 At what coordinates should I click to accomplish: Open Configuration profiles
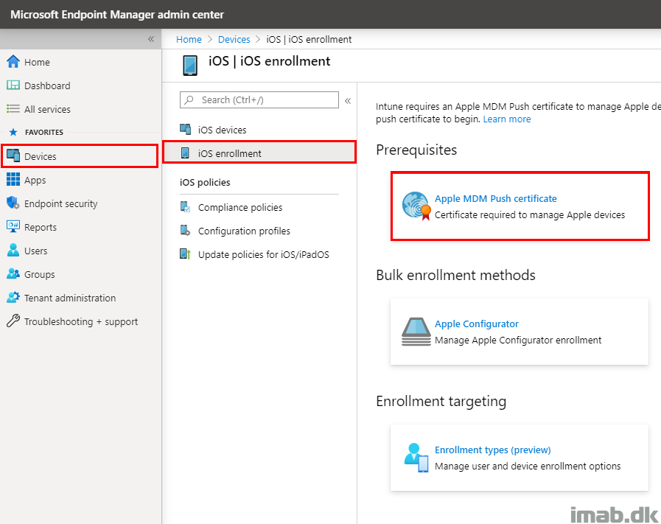pyautogui.click(x=244, y=231)
